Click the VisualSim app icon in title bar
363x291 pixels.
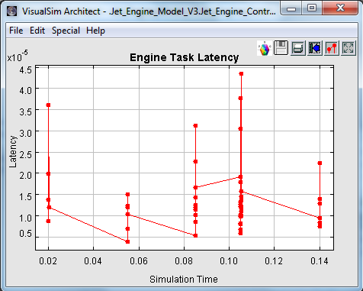coord(11,11)
